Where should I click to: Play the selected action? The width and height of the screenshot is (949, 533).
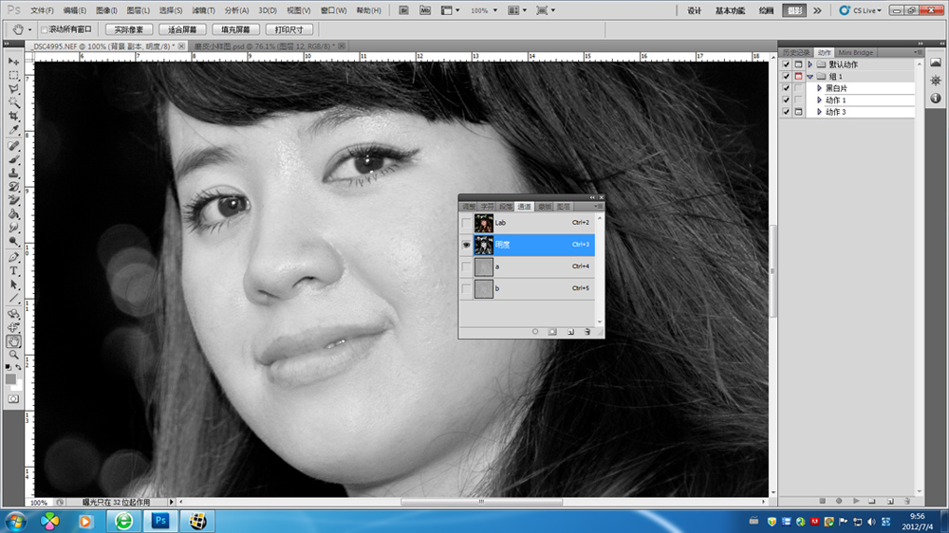[856, 500]
